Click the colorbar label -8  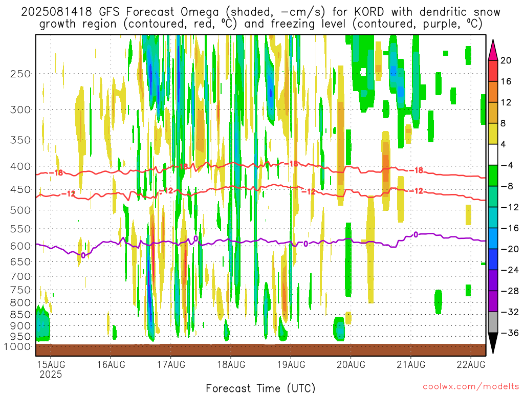[506, 186]
